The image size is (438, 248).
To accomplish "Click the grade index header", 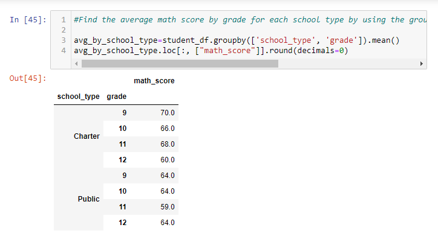I will pos(117,97).
